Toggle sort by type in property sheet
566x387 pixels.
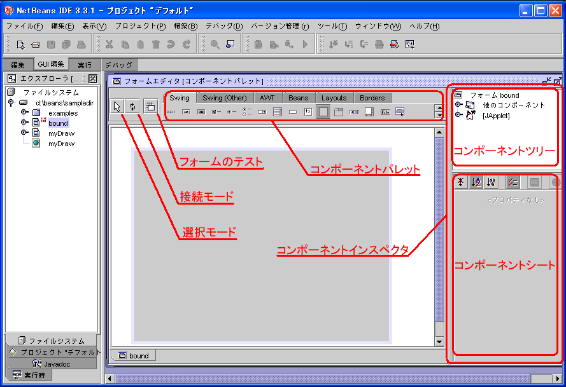492,182
